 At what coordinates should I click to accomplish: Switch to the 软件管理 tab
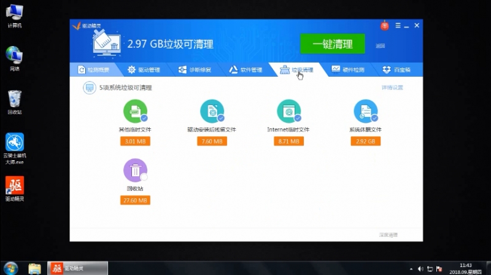[246, 69]
